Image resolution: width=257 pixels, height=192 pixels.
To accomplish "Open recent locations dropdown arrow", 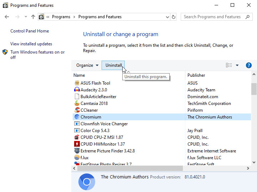I will click(26, 16).
